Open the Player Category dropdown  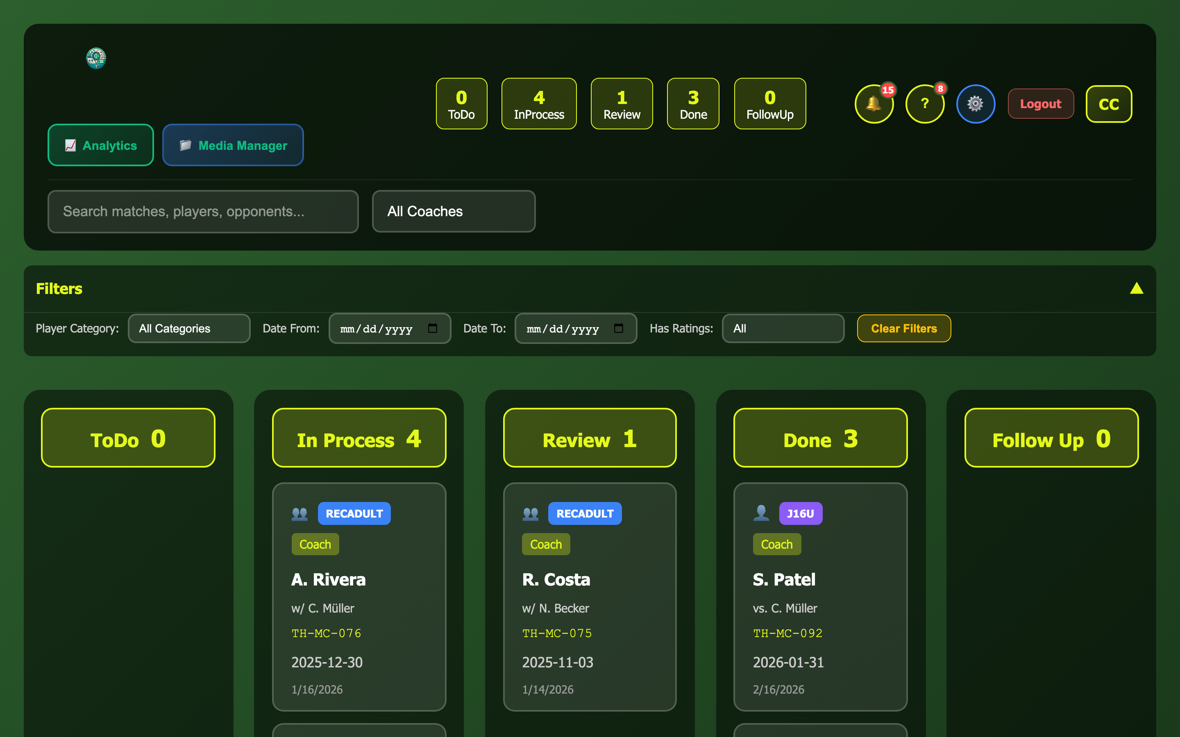(x=189, y=328)
